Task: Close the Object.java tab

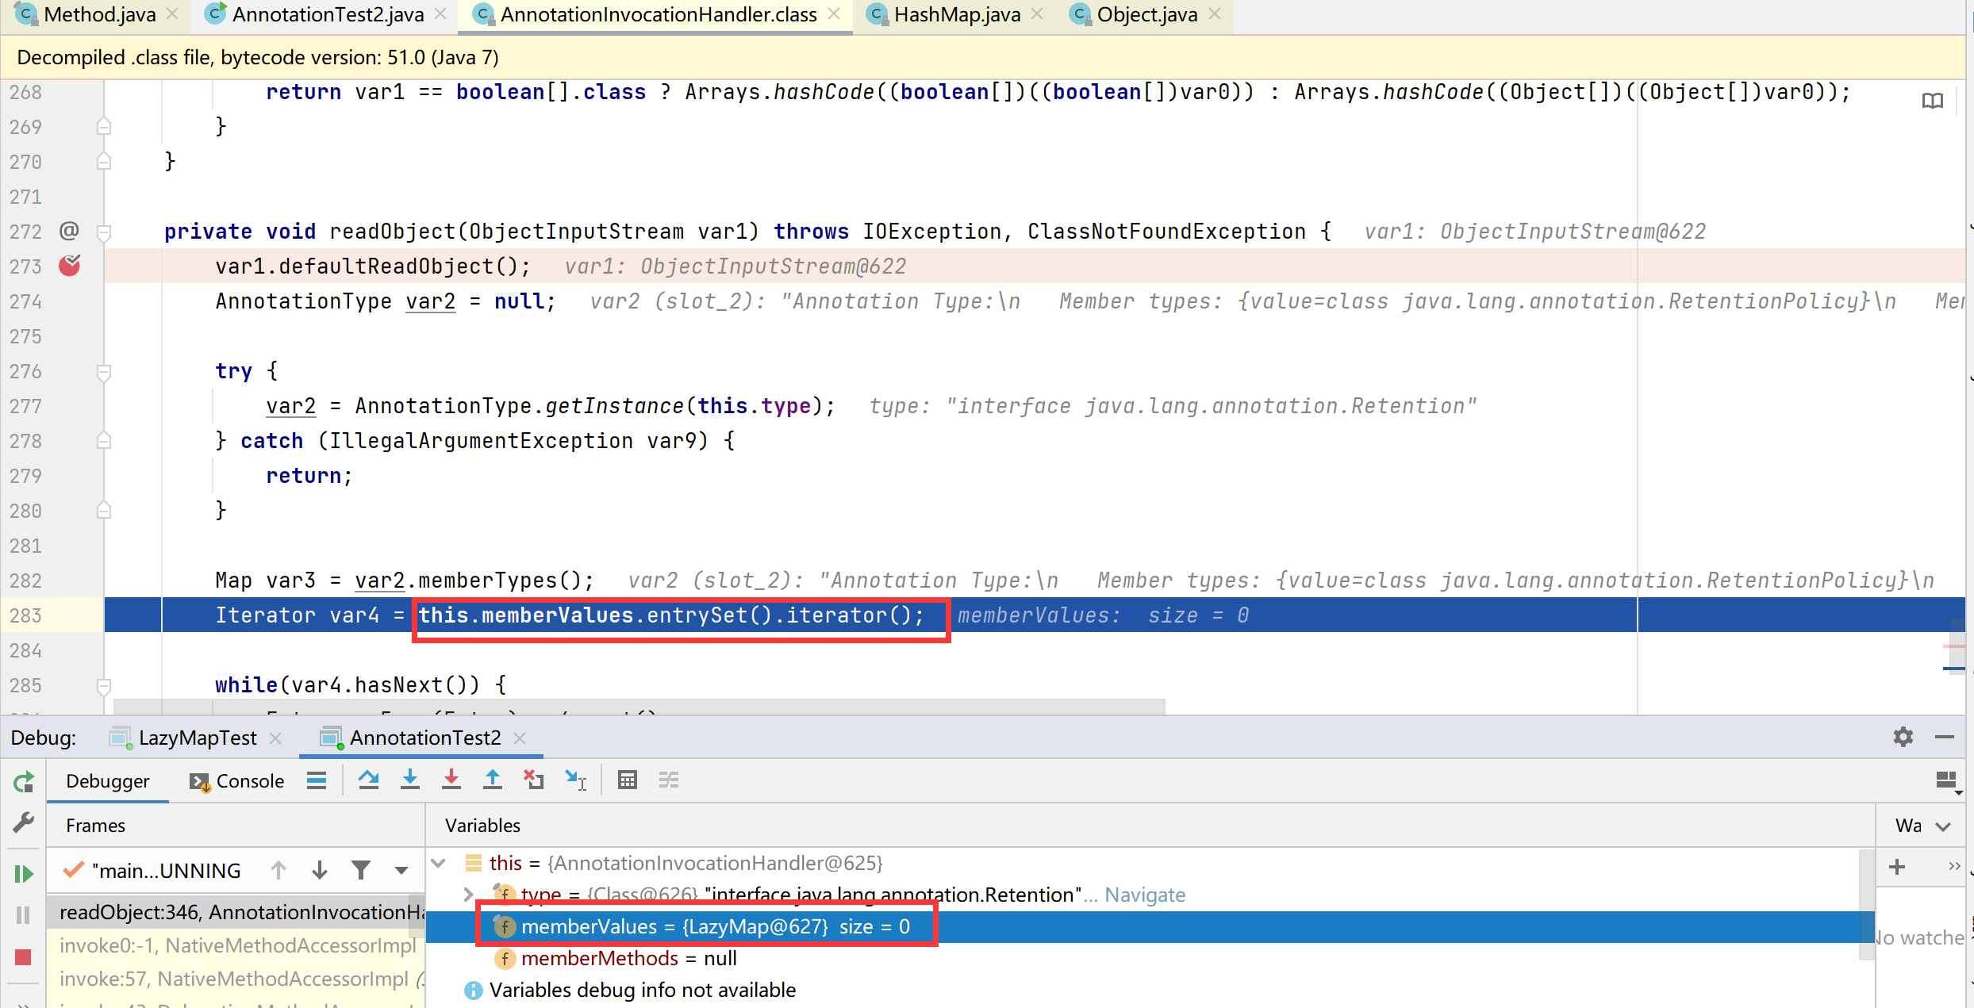Action: coord(1215,14)
